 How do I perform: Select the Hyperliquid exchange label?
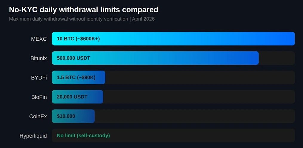click(x=33, y=136)
